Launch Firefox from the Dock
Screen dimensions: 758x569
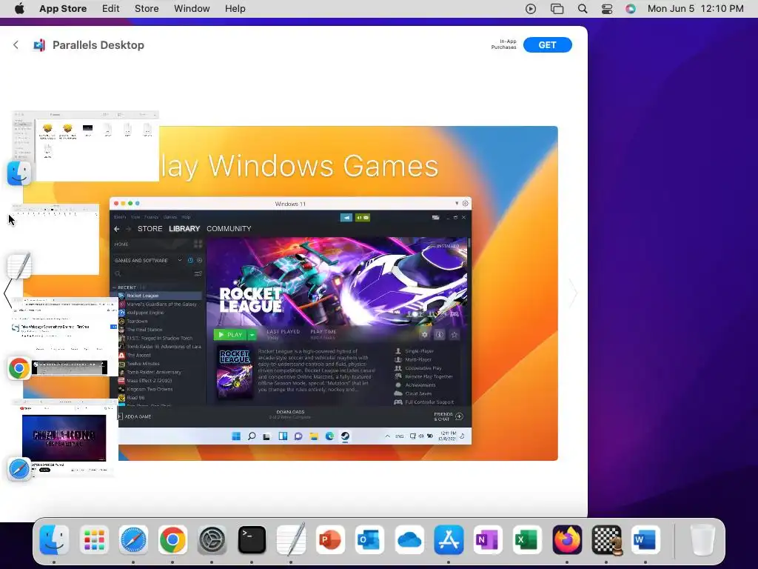click(567, 539)
